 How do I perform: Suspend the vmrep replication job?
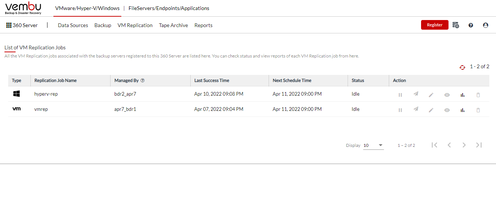point(400,110)
